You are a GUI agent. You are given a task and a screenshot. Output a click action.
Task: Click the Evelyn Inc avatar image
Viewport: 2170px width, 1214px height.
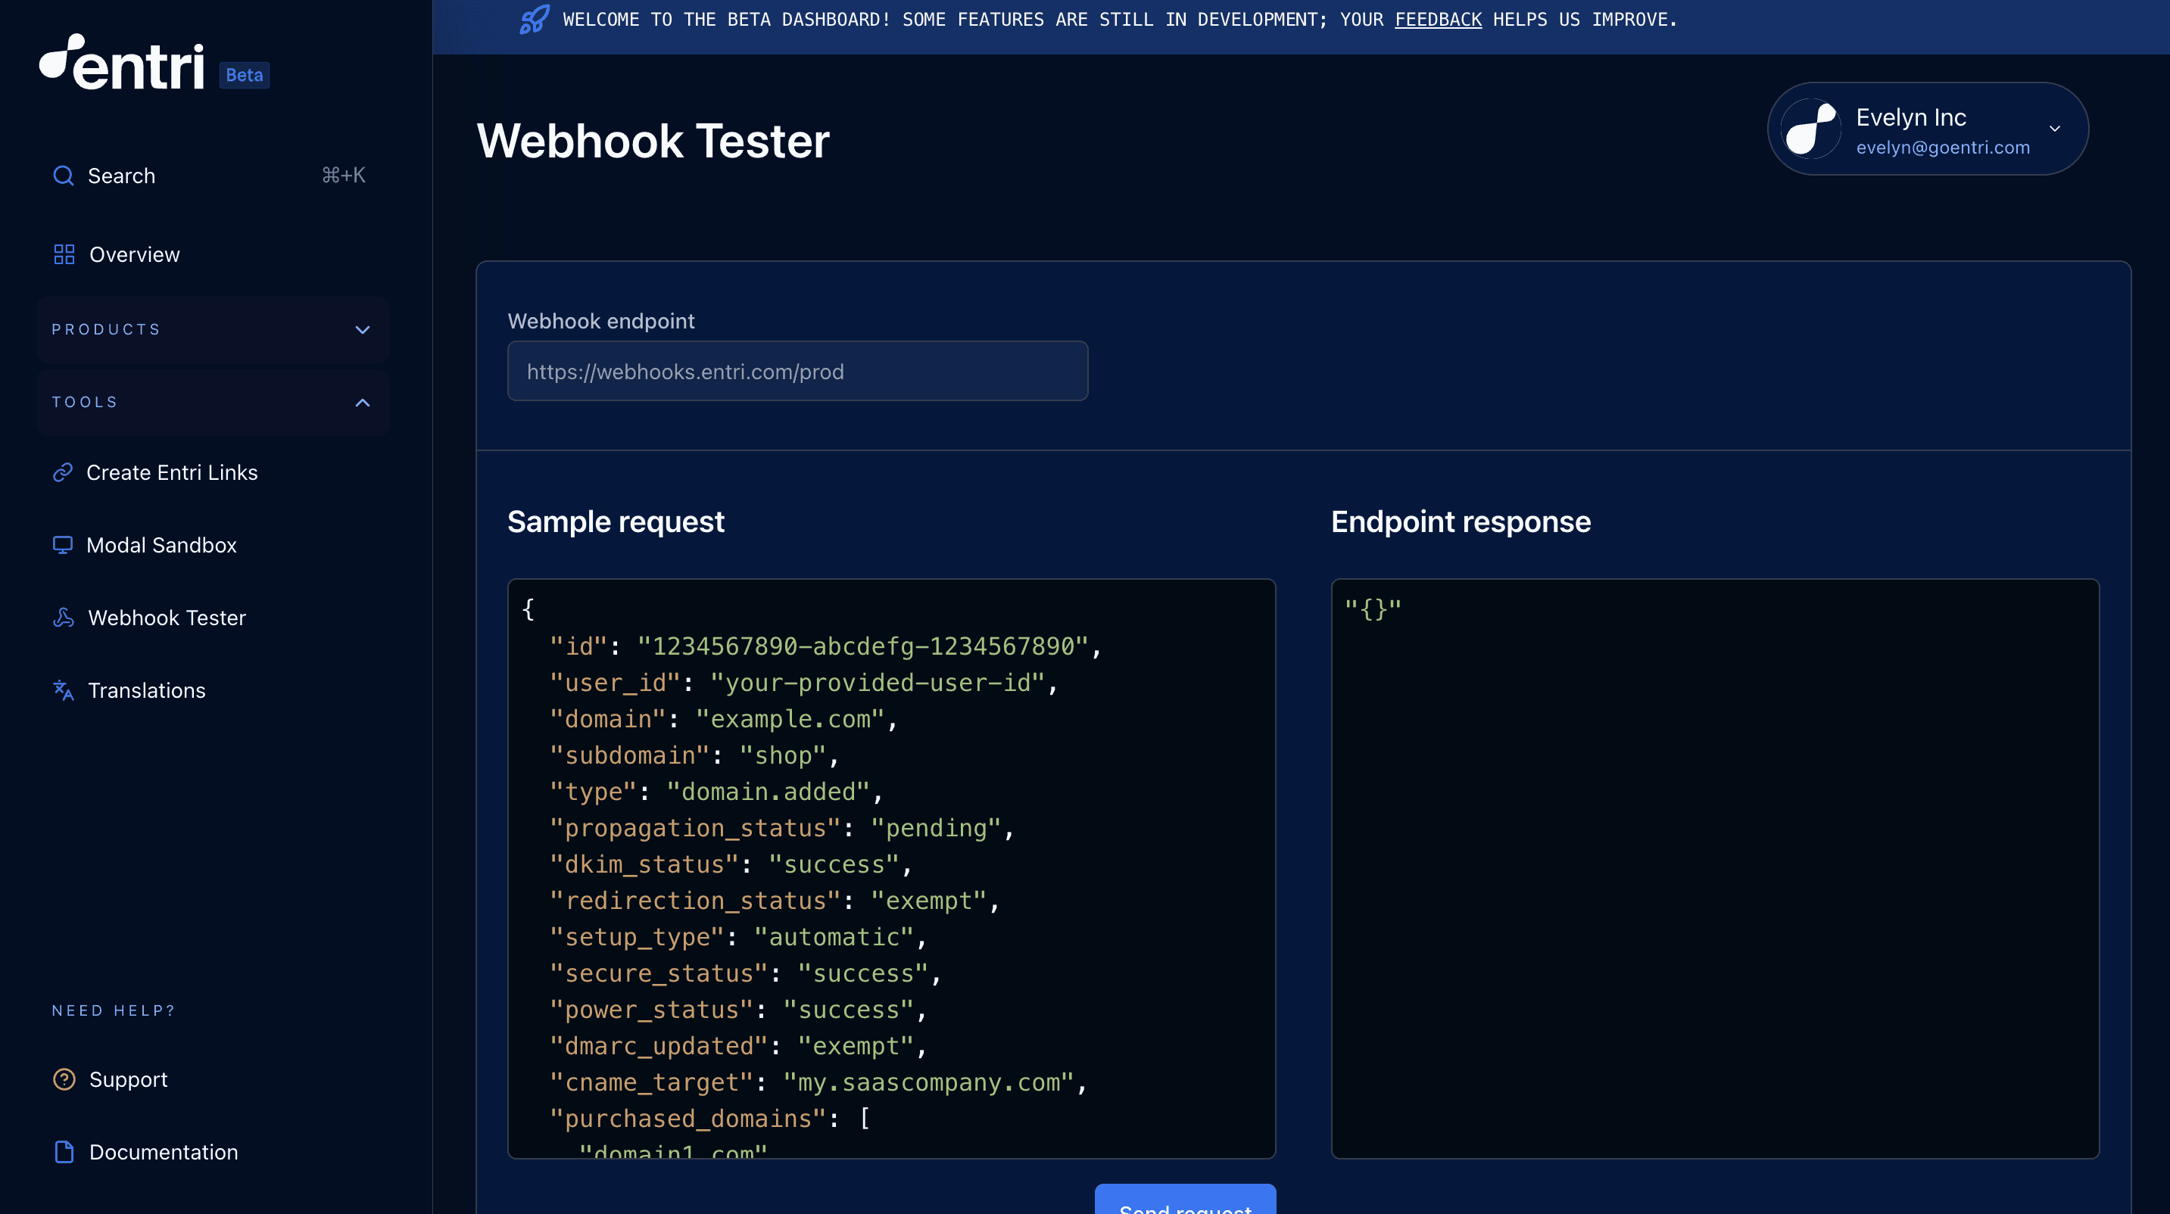click(x=1810, y=129)
